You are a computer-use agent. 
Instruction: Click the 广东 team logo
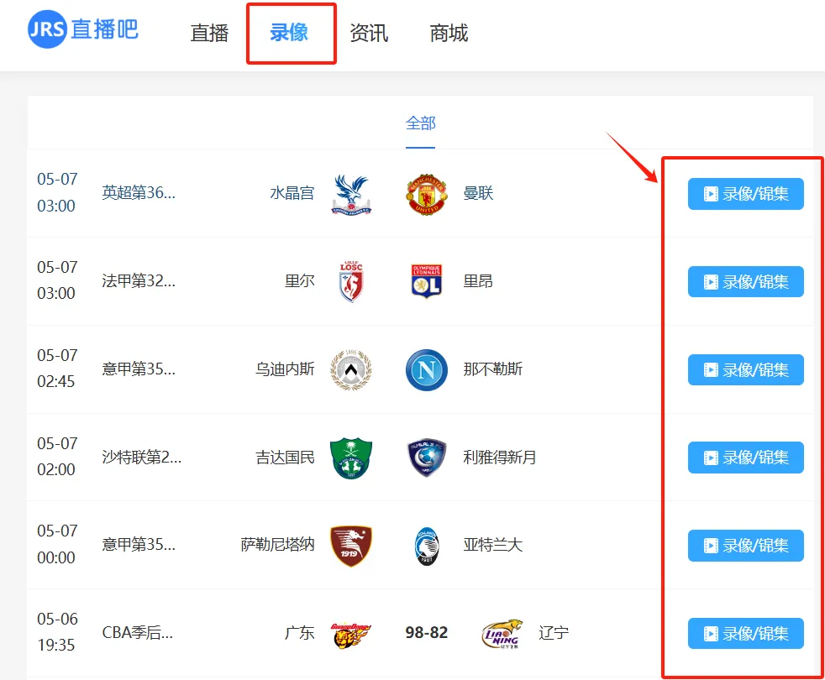[x=351, y=634]
